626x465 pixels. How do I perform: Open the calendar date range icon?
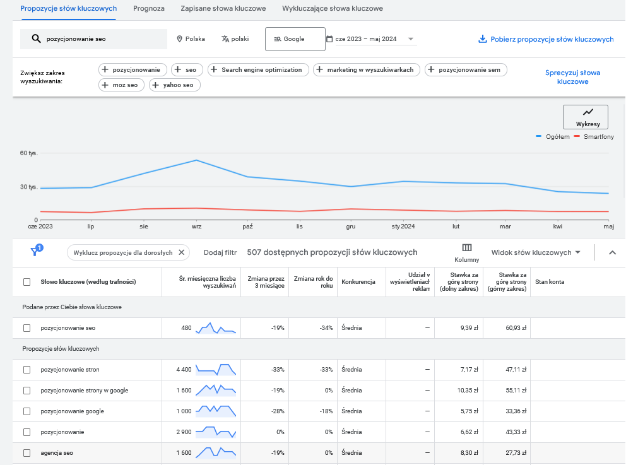(329, 38)
